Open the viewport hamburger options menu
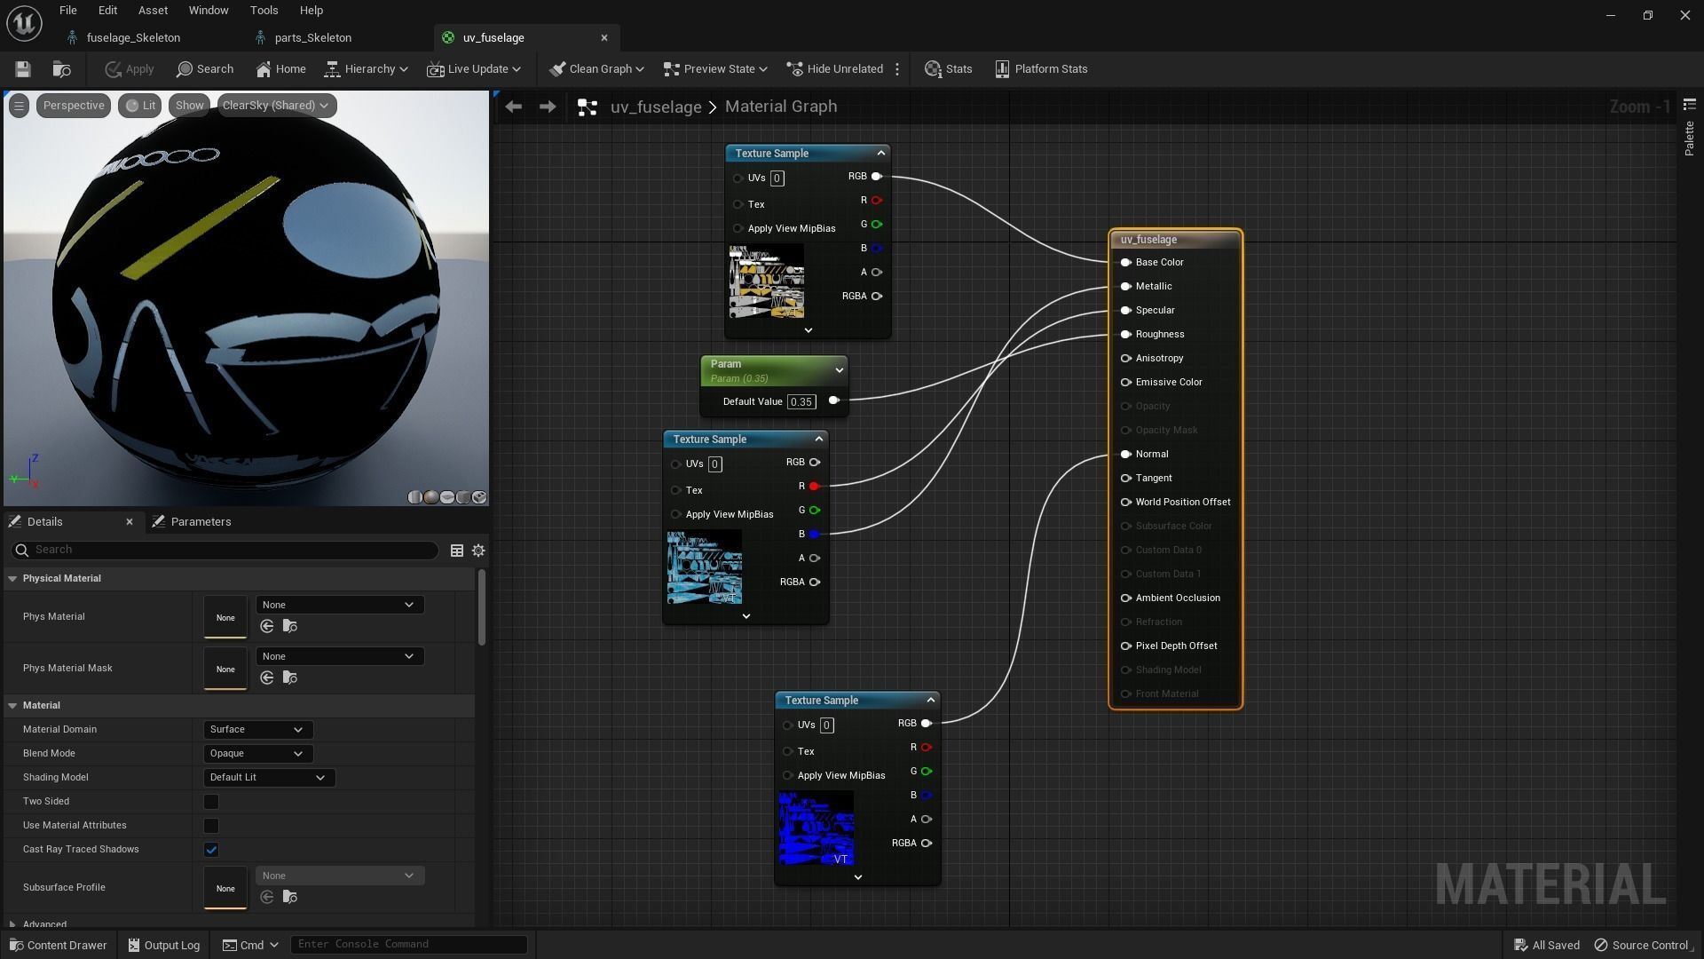Screen dimensions: 1704x959 (x=19, y=106)
